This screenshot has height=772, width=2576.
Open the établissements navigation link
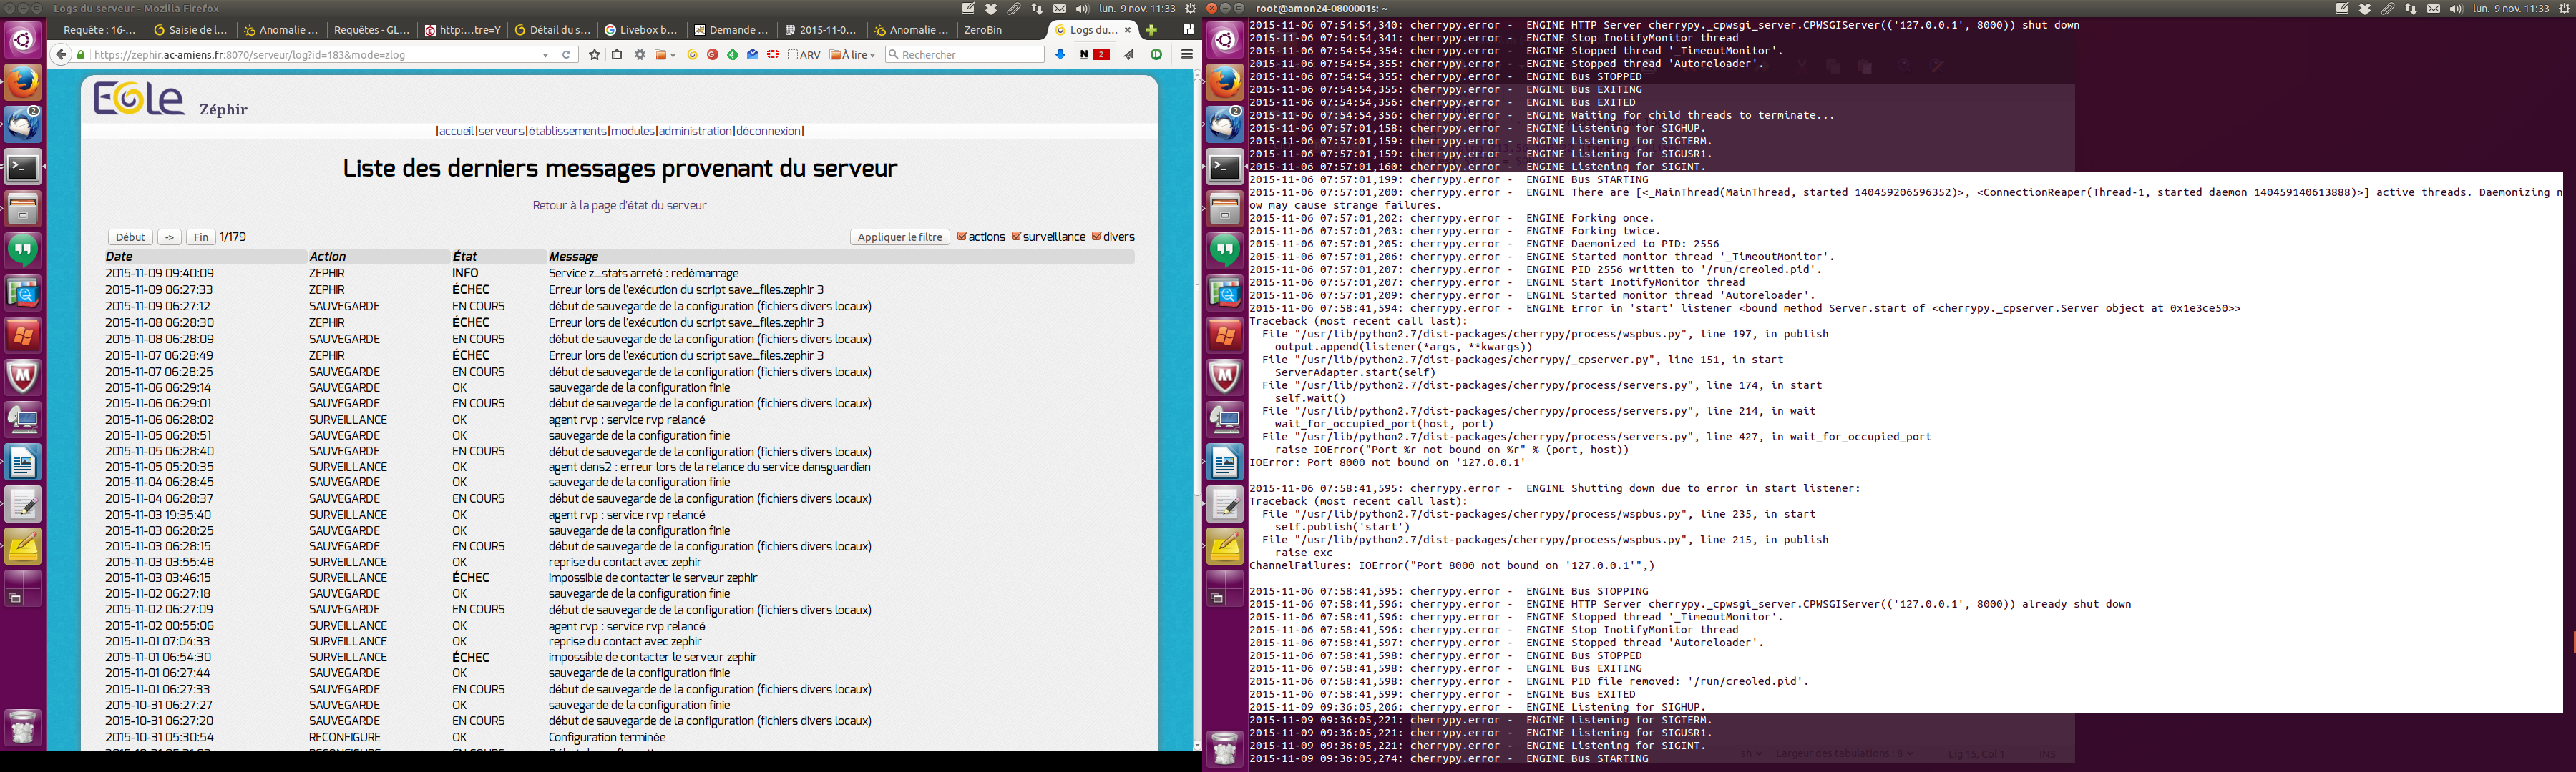[567, 131]
